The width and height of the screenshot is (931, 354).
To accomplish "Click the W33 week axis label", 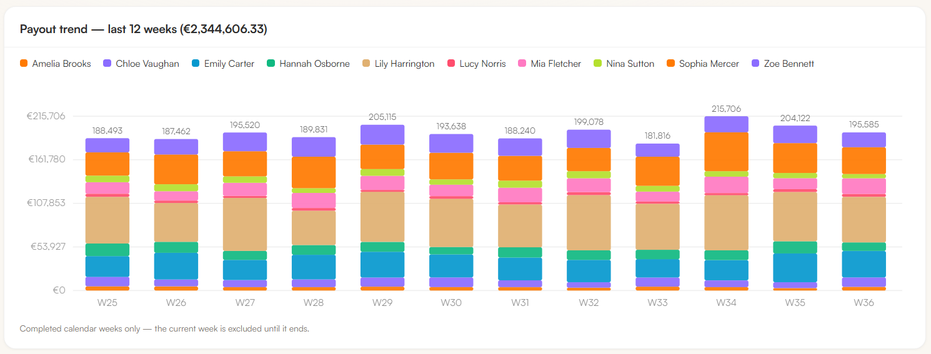I will click(657, 303).
